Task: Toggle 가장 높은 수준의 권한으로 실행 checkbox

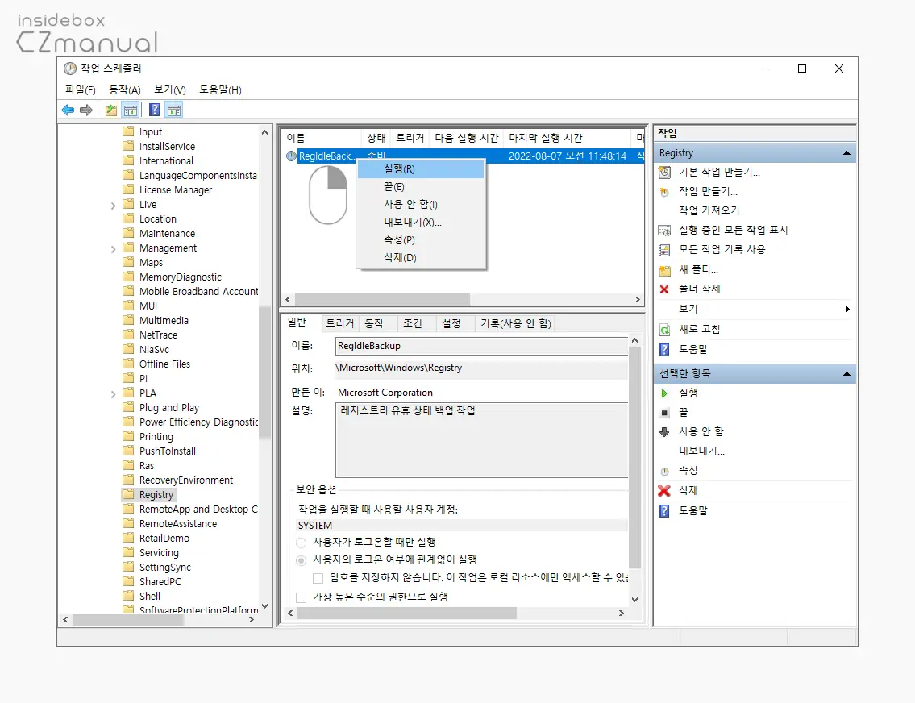Action: [x=302, y=597]
